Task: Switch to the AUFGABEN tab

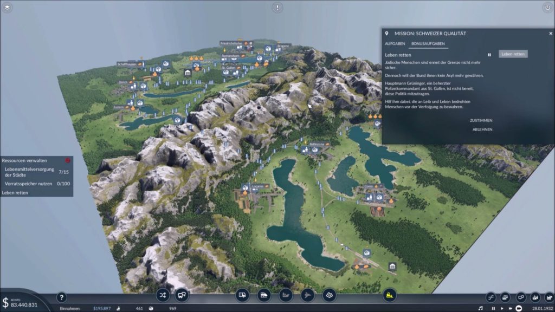Action: (395, 43)
